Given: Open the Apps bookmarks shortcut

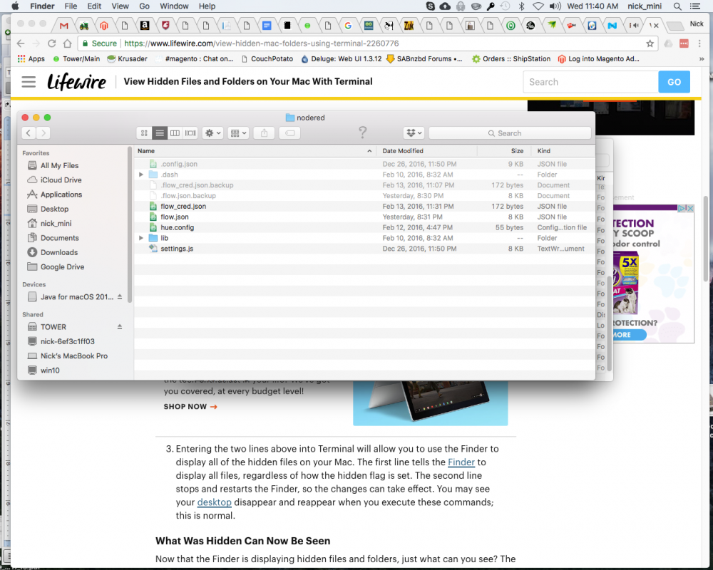Looking at the screenshot, I should [31, 58].
